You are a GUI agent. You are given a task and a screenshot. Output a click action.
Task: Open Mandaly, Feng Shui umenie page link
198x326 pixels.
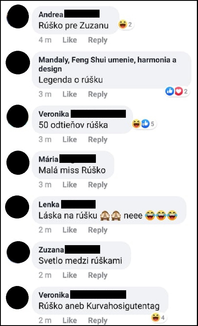pos(107,64)
